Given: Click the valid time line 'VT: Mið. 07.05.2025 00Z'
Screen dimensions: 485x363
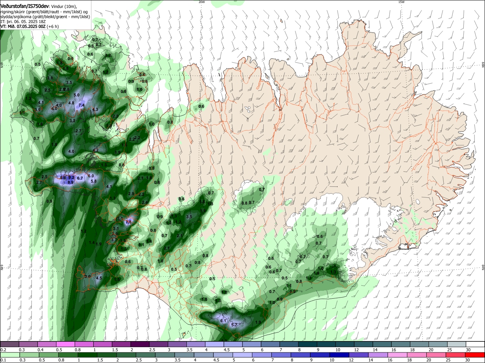Looking at the screenshot, I should pyautogui.click(x=23, y=27).
